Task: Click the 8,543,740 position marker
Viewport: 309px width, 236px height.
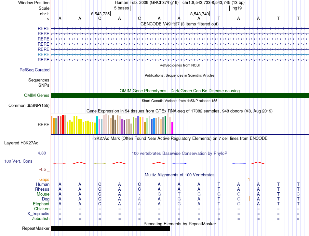Action: pyautogui.click(x=199, y=14)
